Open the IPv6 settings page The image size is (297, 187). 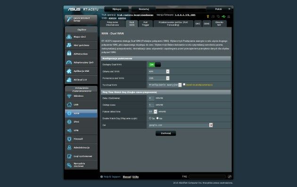click(x=81, y=122)
